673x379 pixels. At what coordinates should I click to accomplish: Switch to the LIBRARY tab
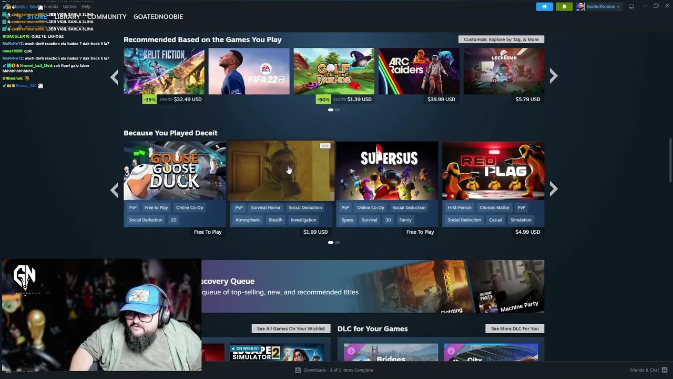[x=67, y=17]
